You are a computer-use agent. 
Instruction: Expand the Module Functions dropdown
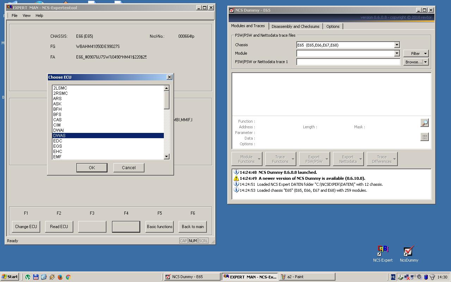[259, 159]
